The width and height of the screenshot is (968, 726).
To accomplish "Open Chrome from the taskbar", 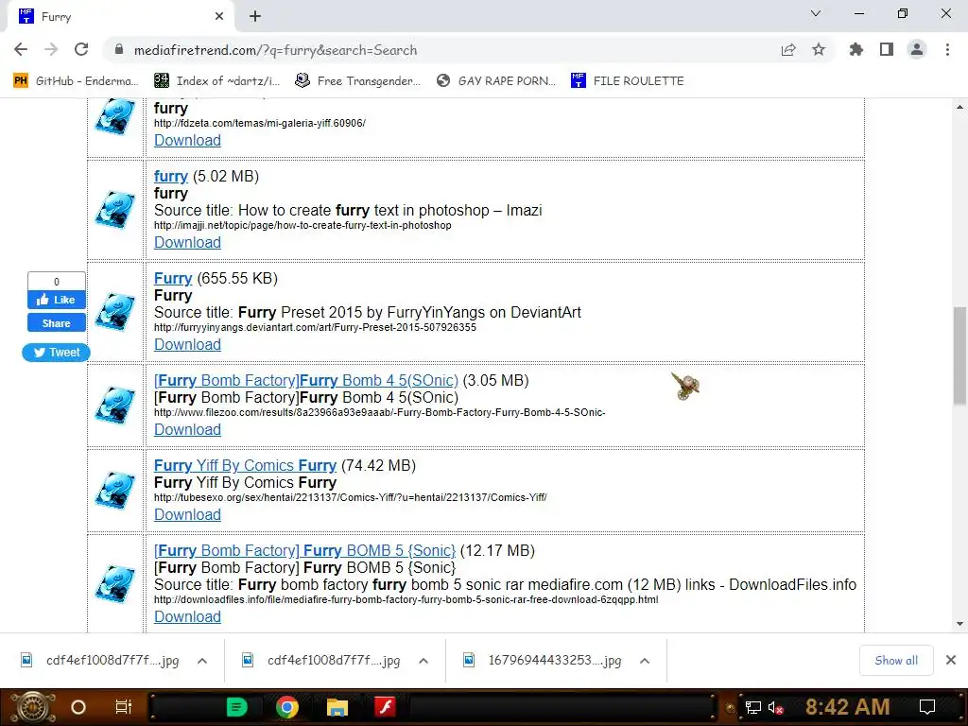I will click(x=287, y=707).
